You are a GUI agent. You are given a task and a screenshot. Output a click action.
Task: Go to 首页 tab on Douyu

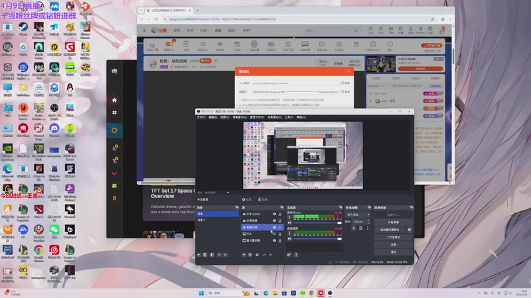pyautogui.click(x=177, y=30)
